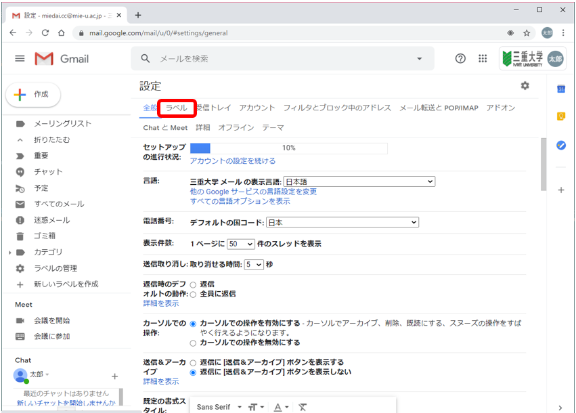Open the Sans Serif font dropdown
Image resolution: width=576 pixels, height=413 pixels.
219,407
